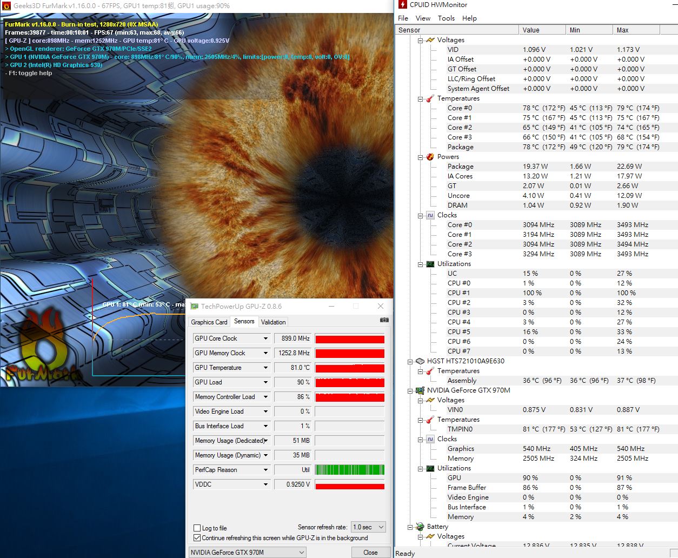Click the flame icon beside Powers

pos(430,157)
